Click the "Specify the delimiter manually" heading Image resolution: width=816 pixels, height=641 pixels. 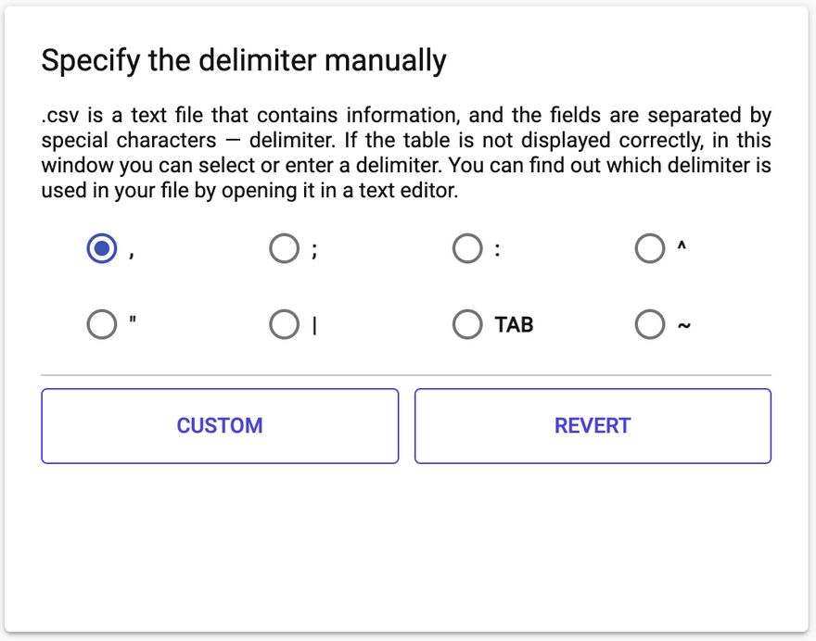(x=244, y=61)
